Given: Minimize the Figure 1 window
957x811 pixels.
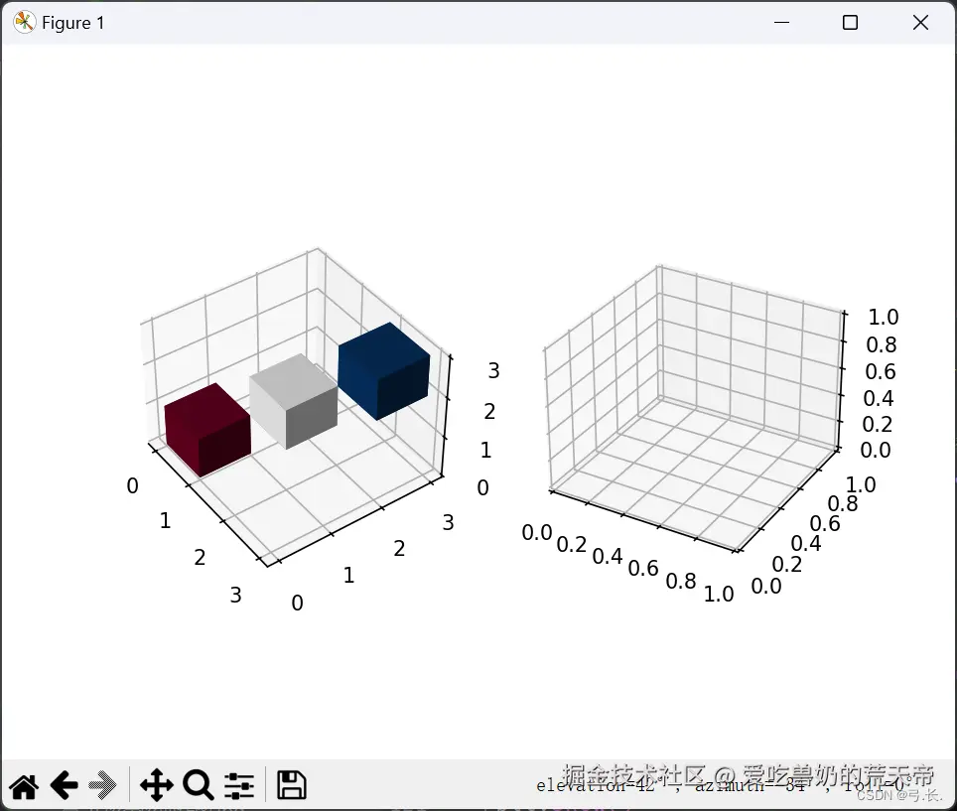Looking at the screenshot, I should click(x=781, y=22).
